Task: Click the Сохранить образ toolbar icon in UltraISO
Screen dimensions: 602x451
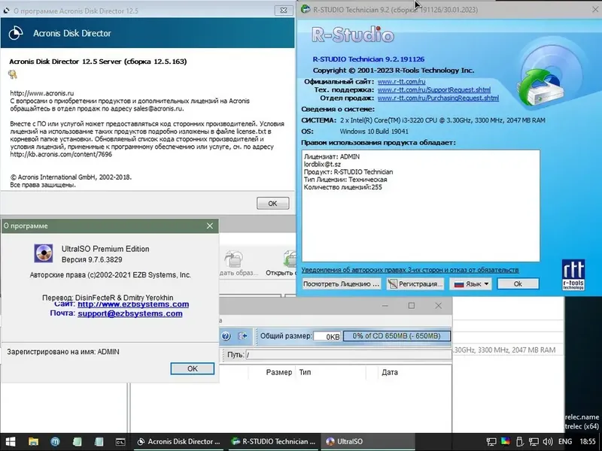Action: pyautogui.click(x=233, y=257)
